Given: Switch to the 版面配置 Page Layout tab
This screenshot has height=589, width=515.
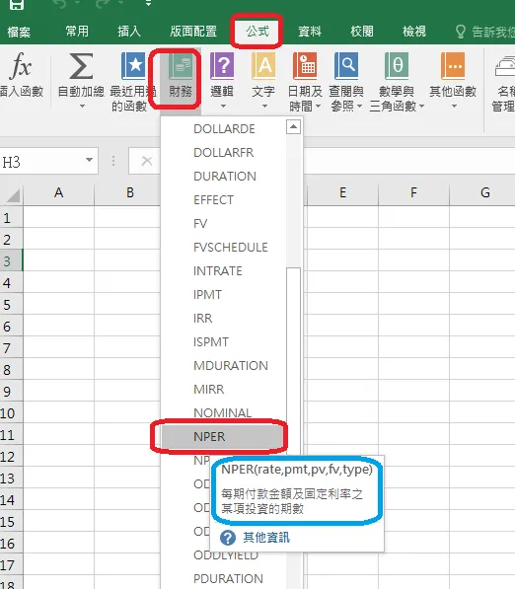Looking at the screenshot, I should [193, 31].
